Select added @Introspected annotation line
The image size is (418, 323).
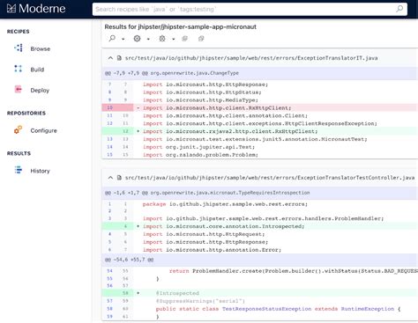tap(260, 293)
